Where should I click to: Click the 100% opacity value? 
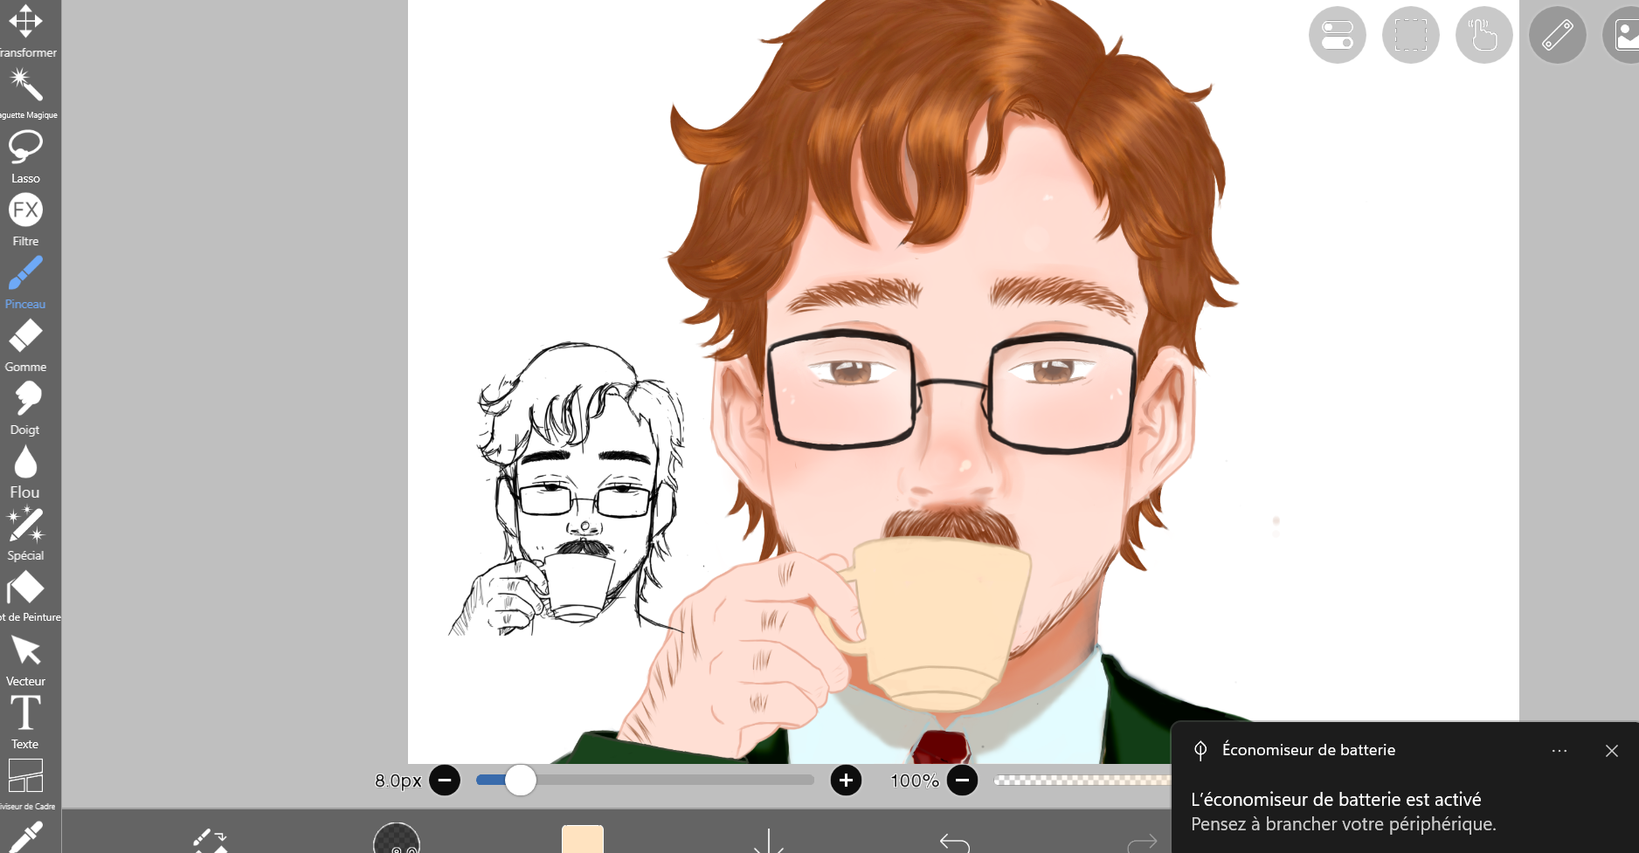tap(914, 781)
